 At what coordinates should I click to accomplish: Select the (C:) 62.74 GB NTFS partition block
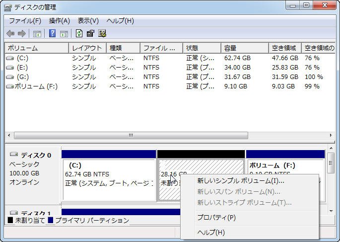[109, 176]
